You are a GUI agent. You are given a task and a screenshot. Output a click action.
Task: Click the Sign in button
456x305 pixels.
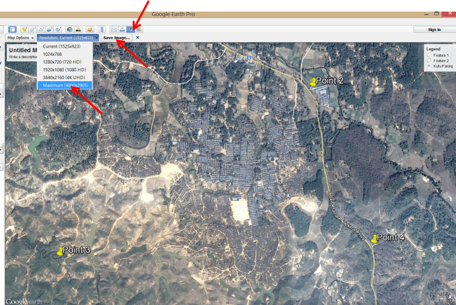click(434, 30)
